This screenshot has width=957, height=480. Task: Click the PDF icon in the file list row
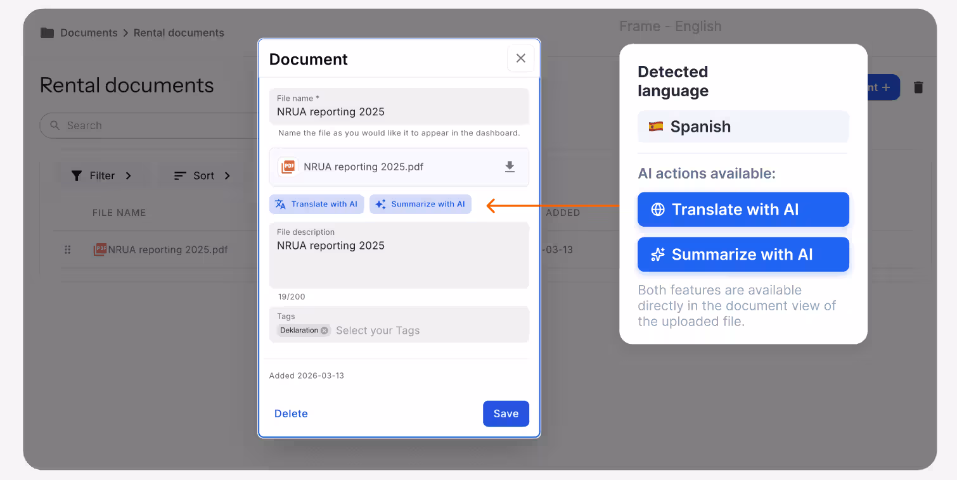100,249
